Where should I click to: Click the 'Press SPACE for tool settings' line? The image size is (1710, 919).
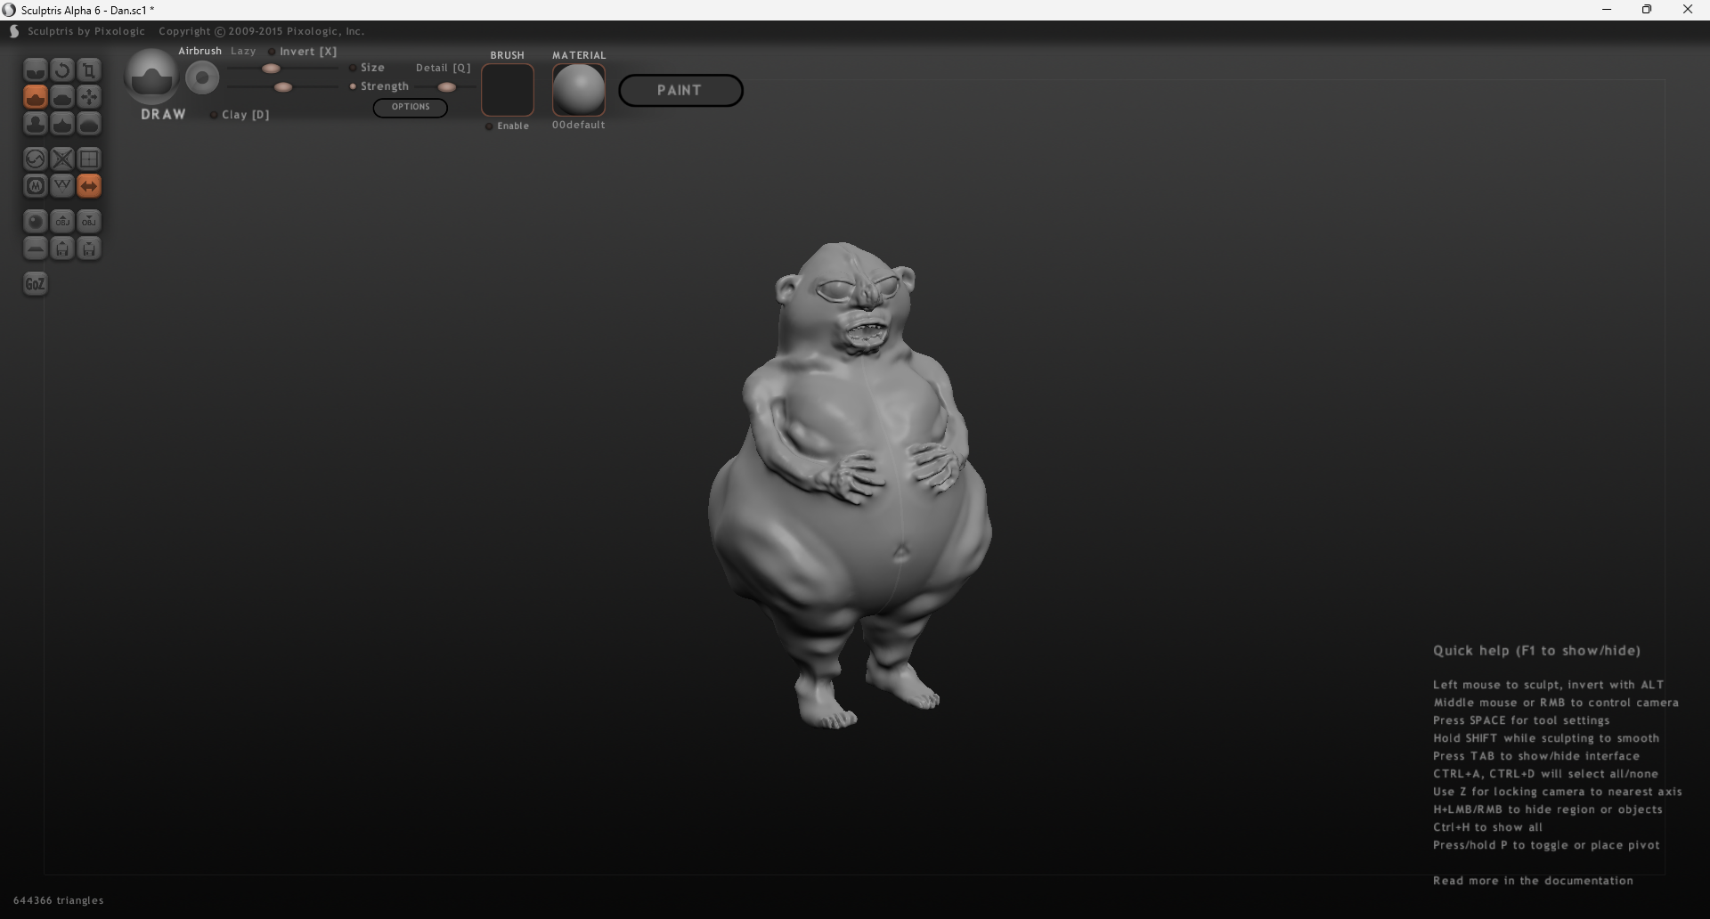point(1521,720)
